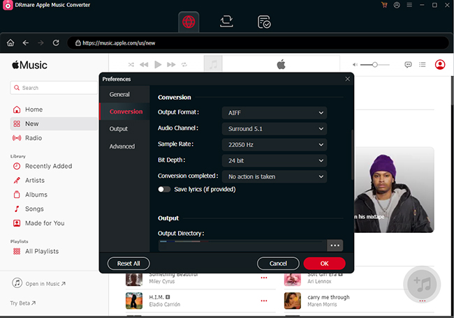The height and width of the screenshot is (318, 454).
Task: Browse output directory with ellipsis button
Action: tap(335, 245)
